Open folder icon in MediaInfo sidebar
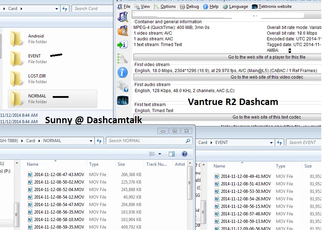 click(123, 31)
